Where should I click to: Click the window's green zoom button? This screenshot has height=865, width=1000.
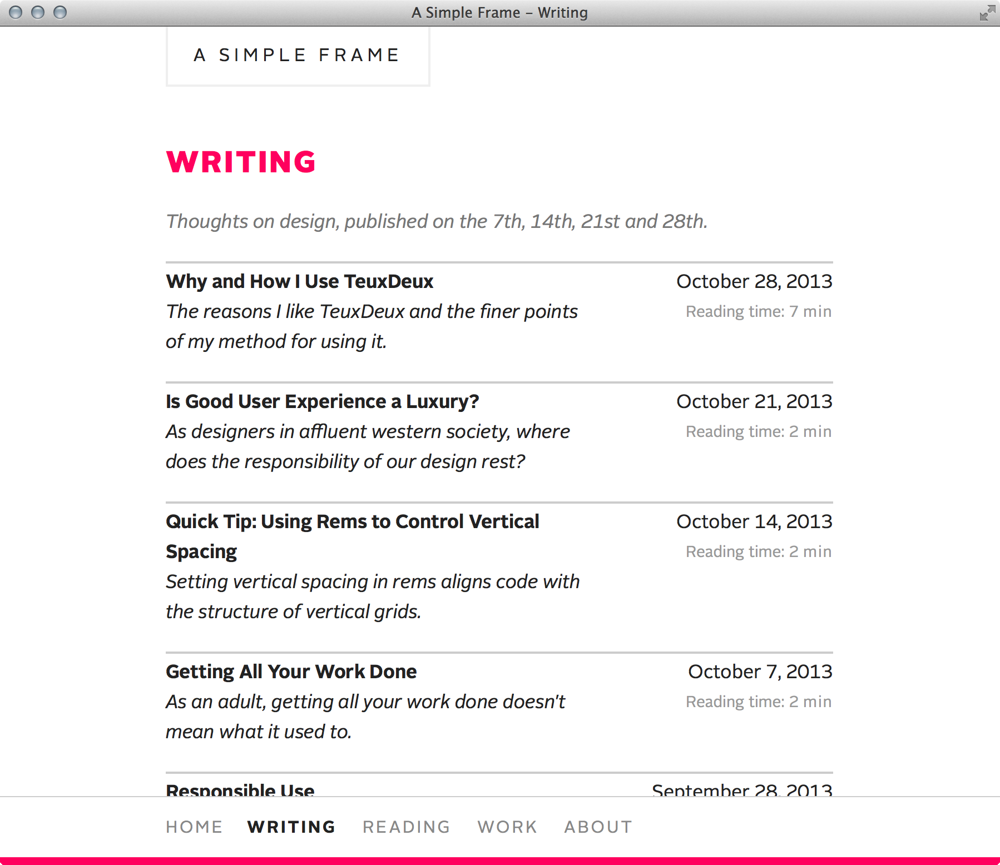(x=60, y=12)
